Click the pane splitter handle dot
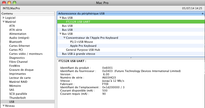 click(x=131, y=57)
